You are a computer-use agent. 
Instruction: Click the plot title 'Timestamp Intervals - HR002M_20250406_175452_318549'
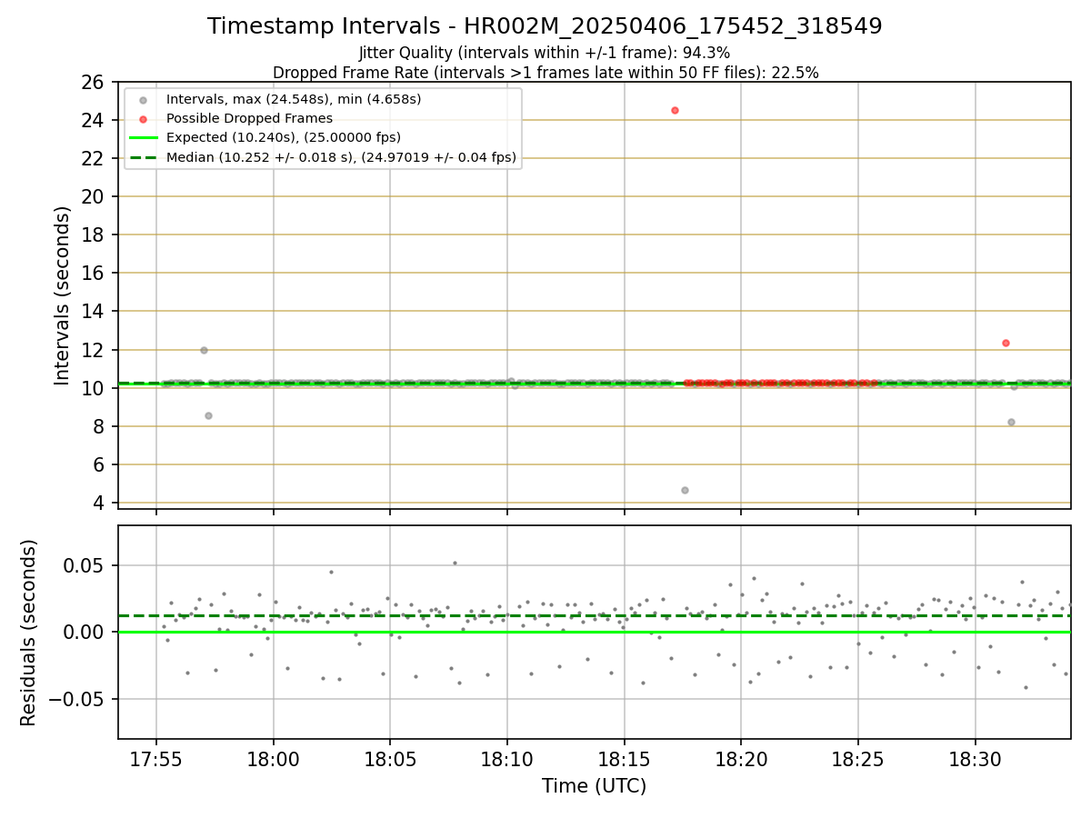click(545, 26)
